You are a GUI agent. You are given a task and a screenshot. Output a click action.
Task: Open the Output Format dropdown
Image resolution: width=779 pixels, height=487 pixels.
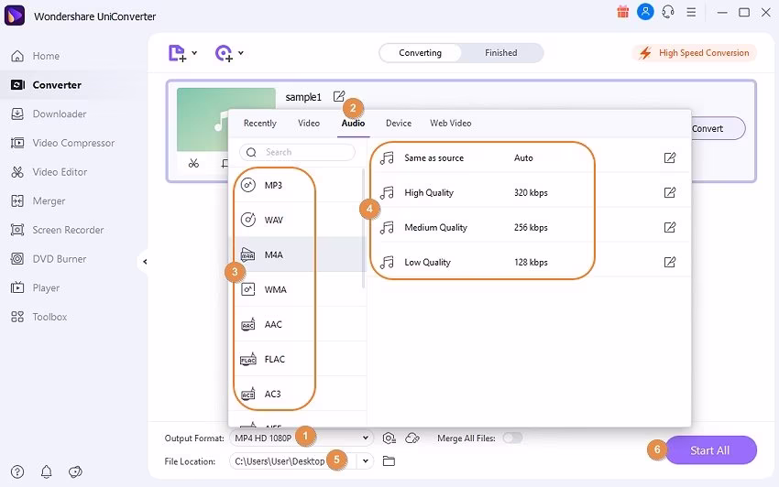point(302,438)
